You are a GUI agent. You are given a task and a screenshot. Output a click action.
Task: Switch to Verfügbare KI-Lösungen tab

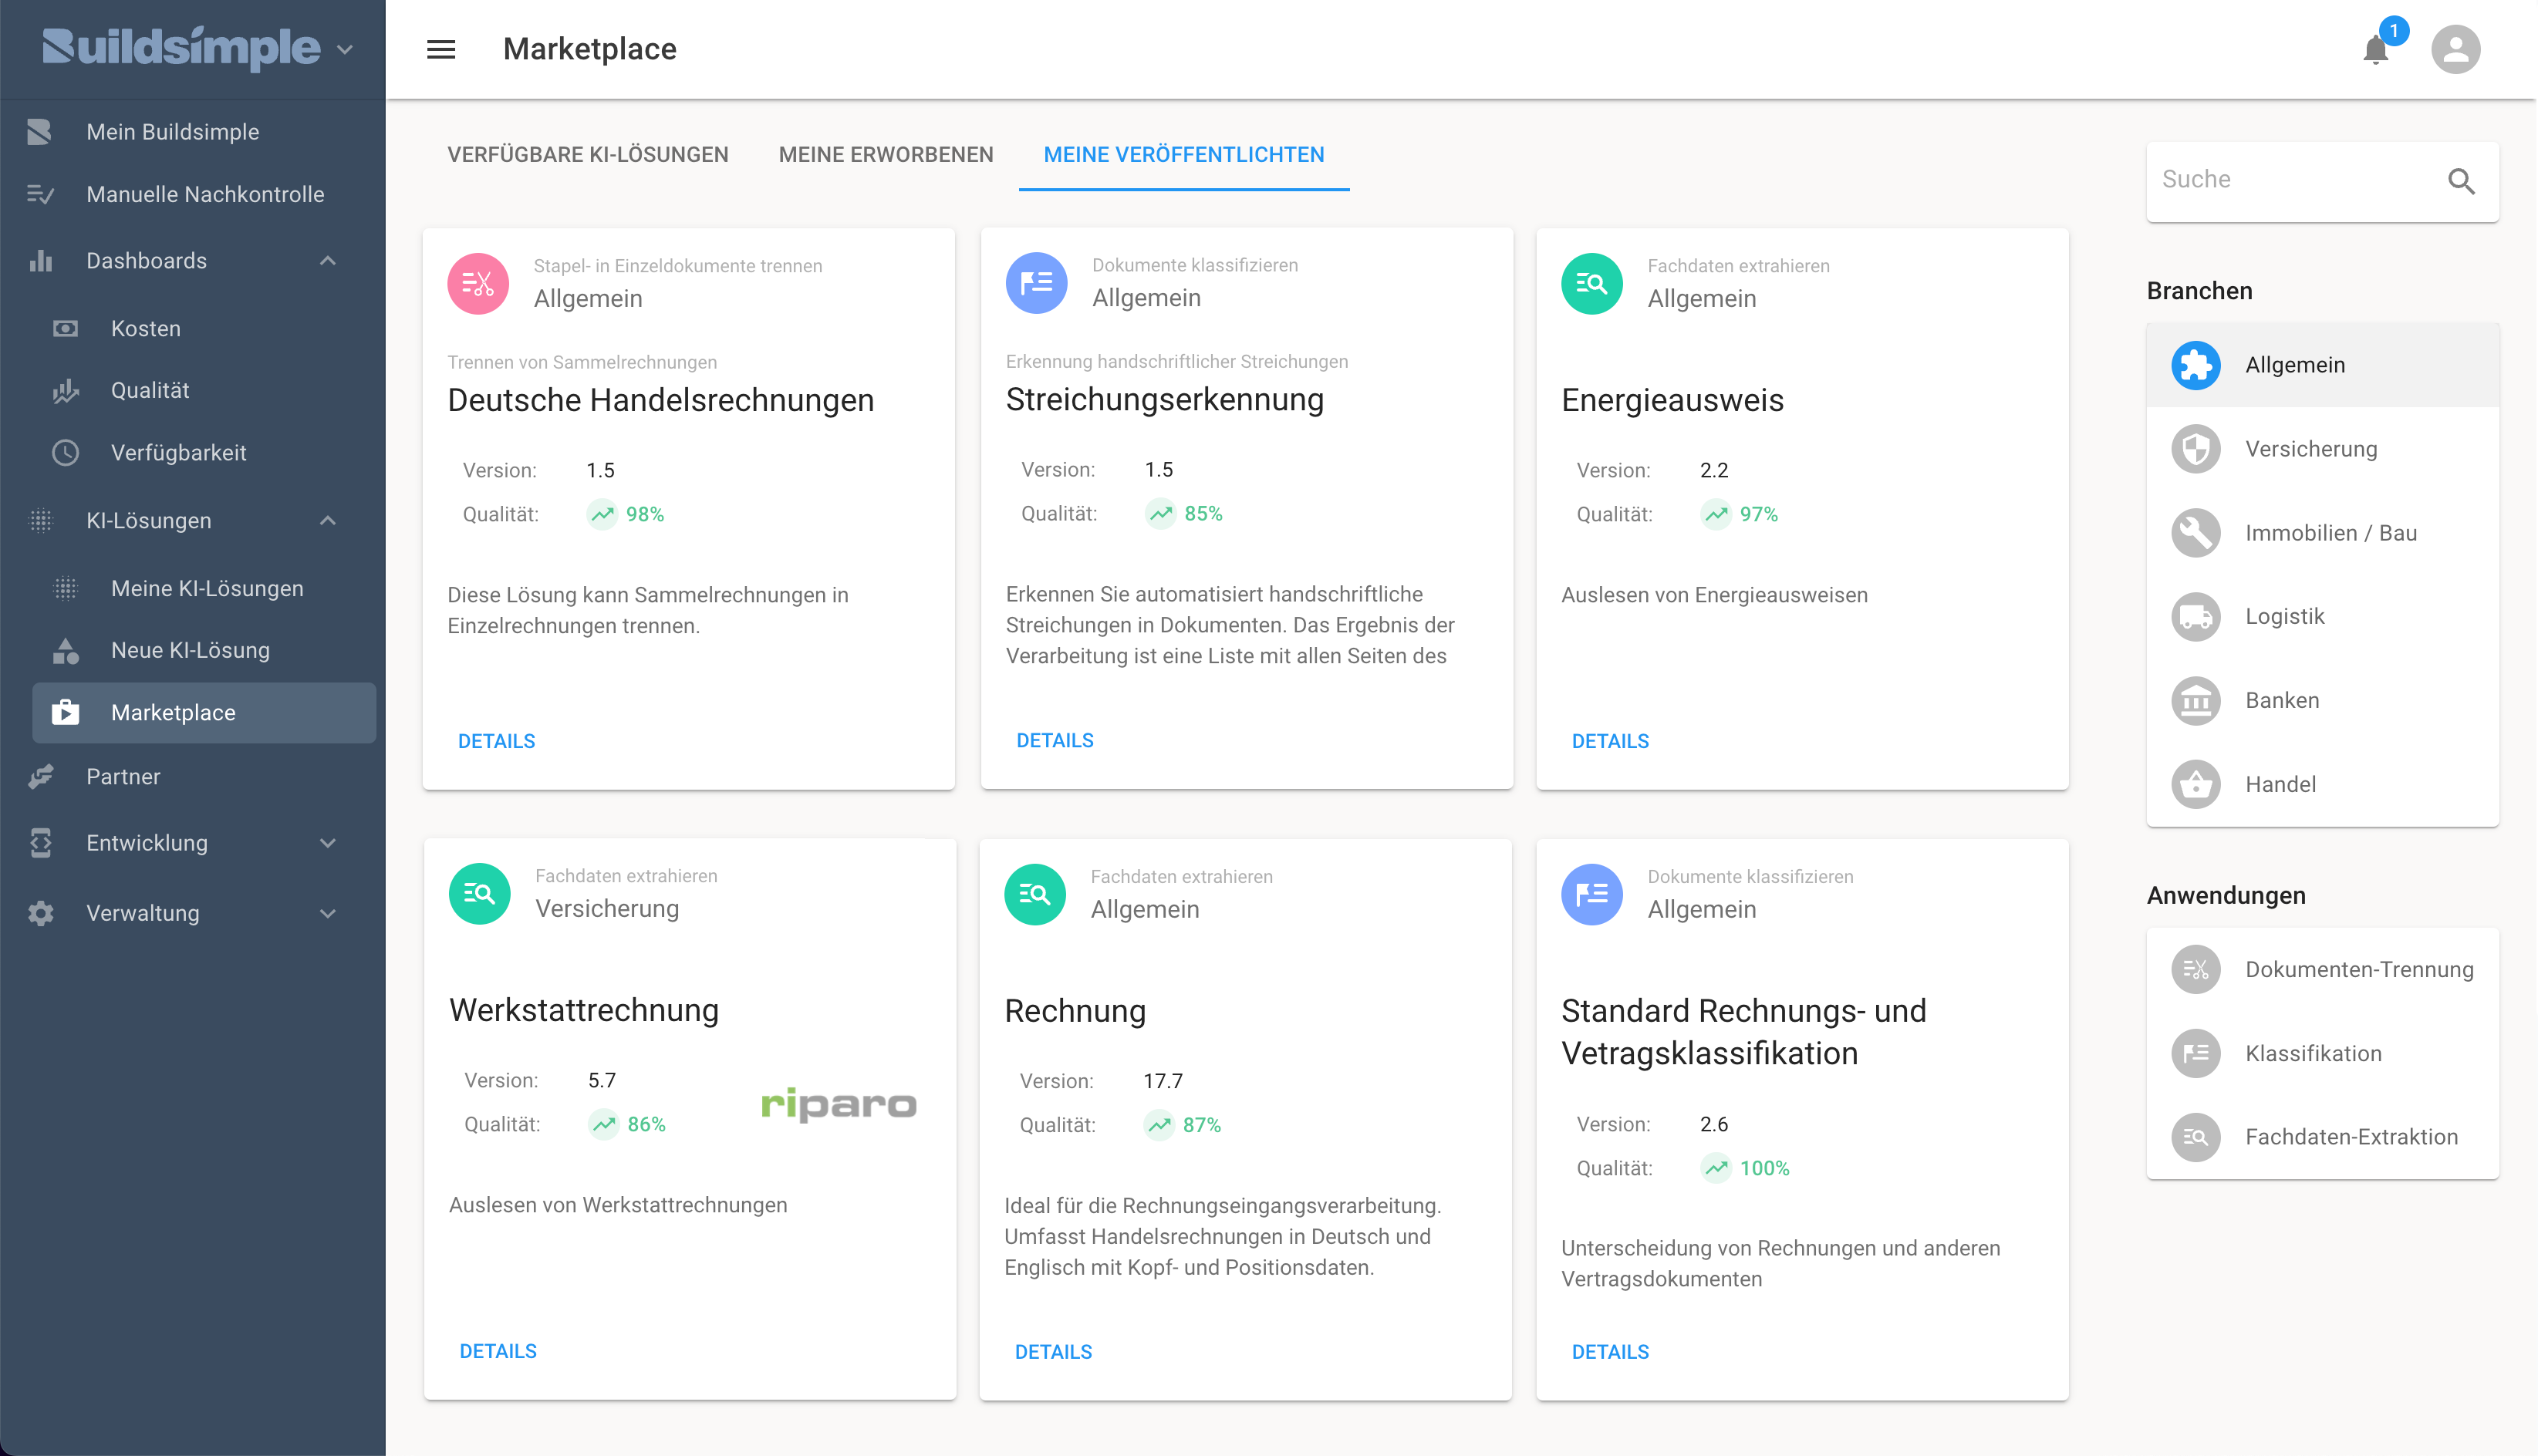pos(588,155)
